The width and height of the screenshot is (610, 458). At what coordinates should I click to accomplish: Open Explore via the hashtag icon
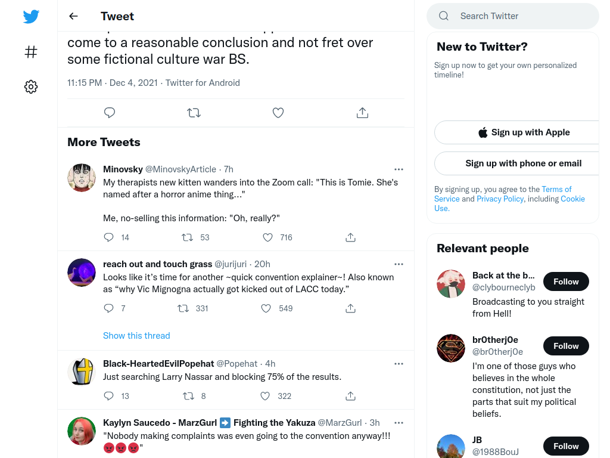coord(31,52)
